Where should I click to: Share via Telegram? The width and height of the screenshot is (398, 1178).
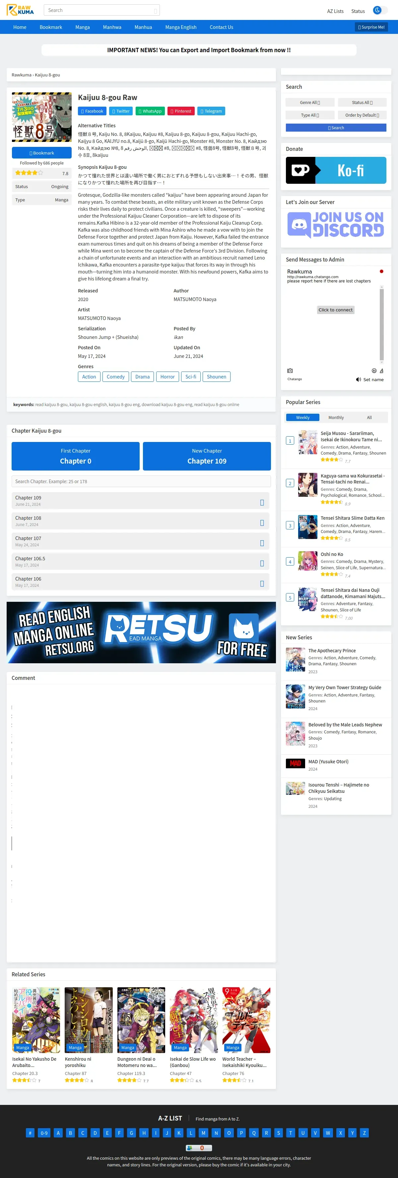click(211, 111)
